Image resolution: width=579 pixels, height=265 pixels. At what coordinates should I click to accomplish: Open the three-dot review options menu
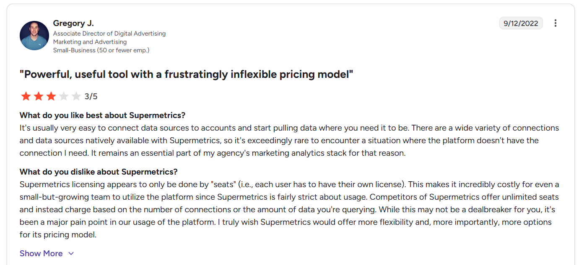(x=555, y=23)
